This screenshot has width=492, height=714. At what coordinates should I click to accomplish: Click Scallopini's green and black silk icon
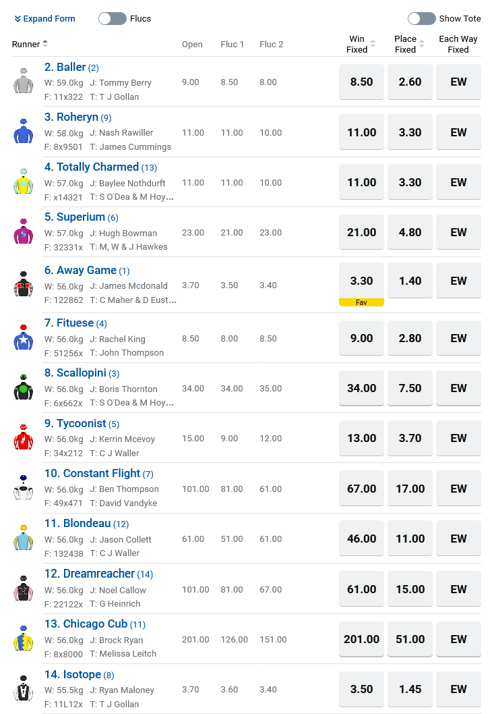point(23,387)
